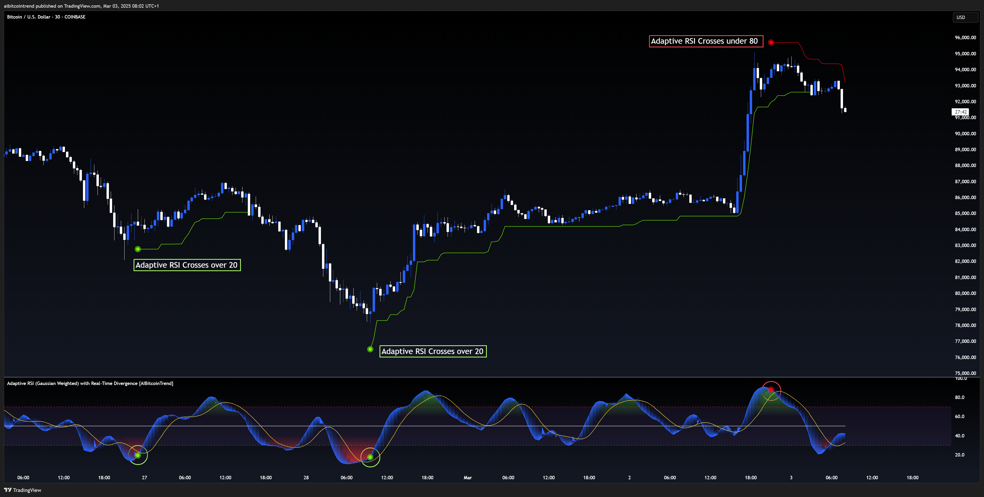Click the 'Mar' date label on time axis

click(467, 477)
